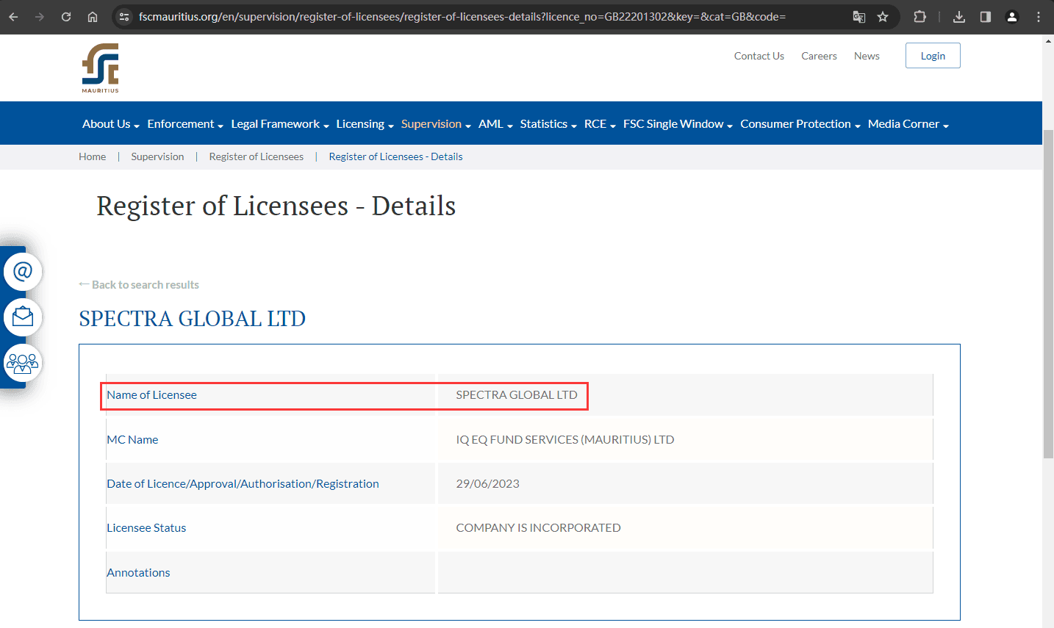
Task: Reload the page with refresh icon
Action: (x=66, y=17)
